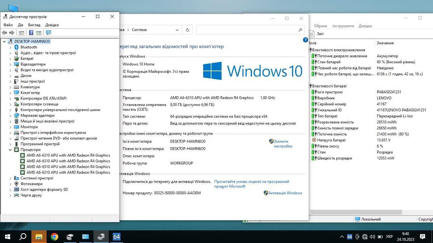Open the Інструменти menu in AIDA64 window
Viewport: 433px width, 243px height.
(x=343, y=26)
